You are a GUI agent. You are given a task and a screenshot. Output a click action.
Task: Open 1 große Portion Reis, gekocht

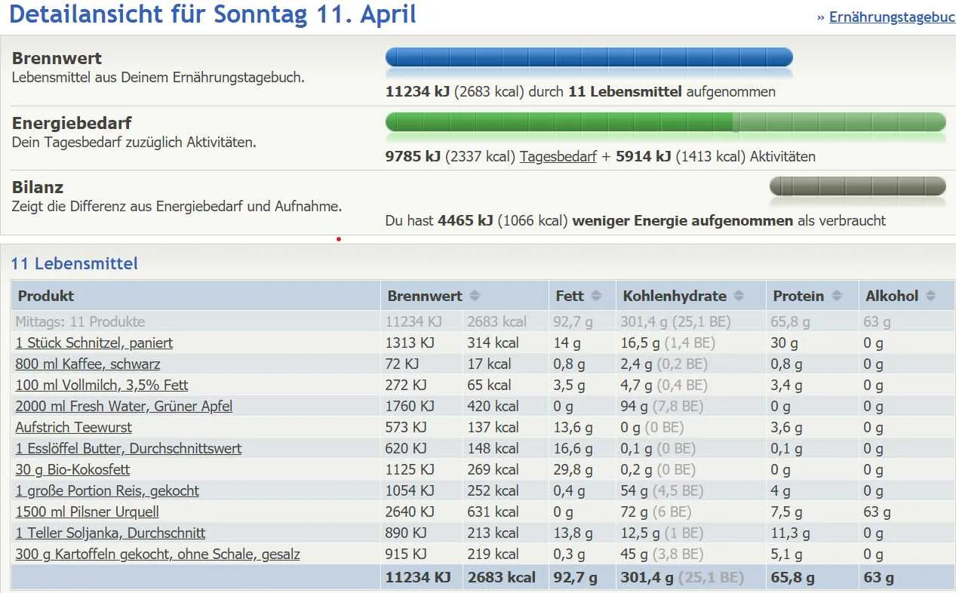click(107, 490)
